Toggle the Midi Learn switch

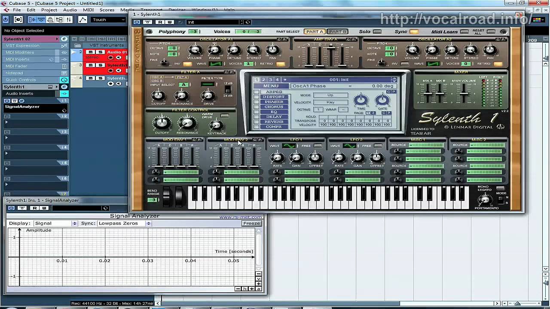coord(464,32)
